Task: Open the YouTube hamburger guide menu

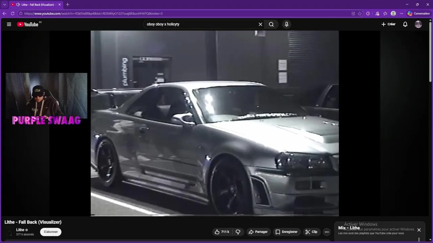Action: point(9,24)
